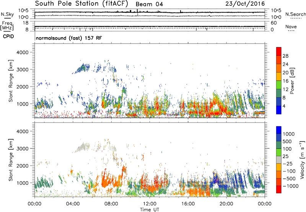The height and width of the screenshot is (212, 306).
Task: Click the '16:00' time tick label
Action: pos(188,204)
